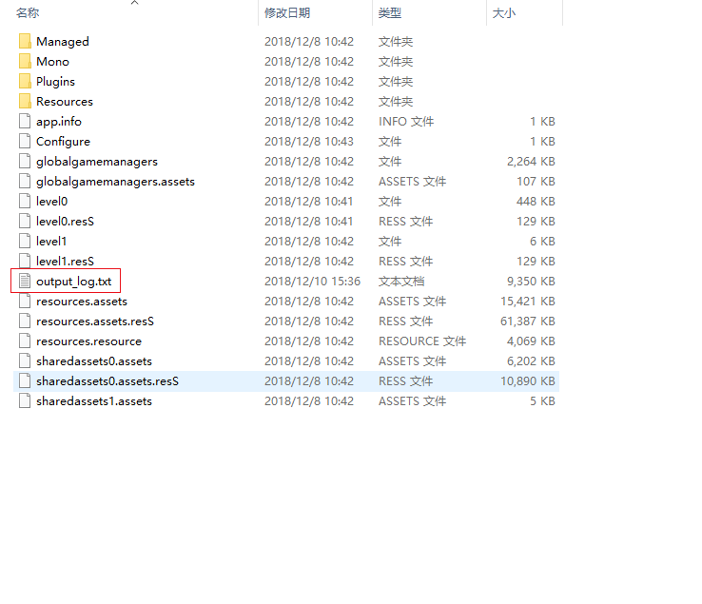Viewport: 702px width, 604px height.
Task: Click the 6,202 KB size value
Action: 531,360
